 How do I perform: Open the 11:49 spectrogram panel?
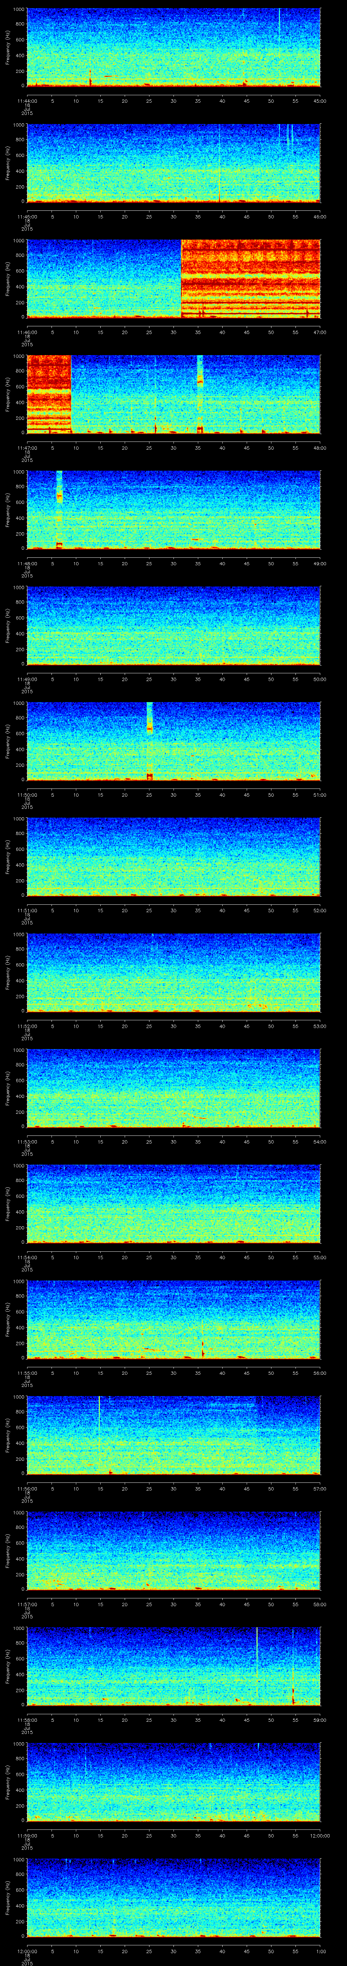pos(173,625)
